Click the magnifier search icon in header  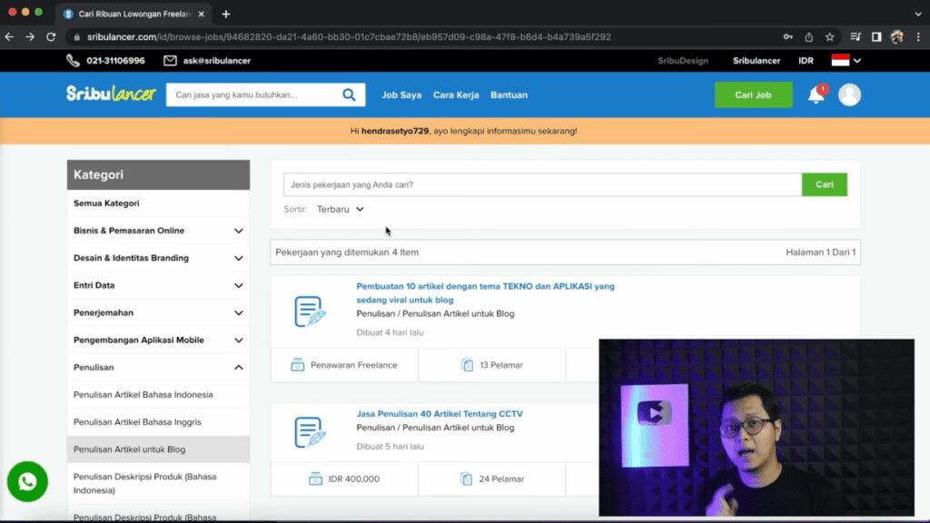click(349, 94)
